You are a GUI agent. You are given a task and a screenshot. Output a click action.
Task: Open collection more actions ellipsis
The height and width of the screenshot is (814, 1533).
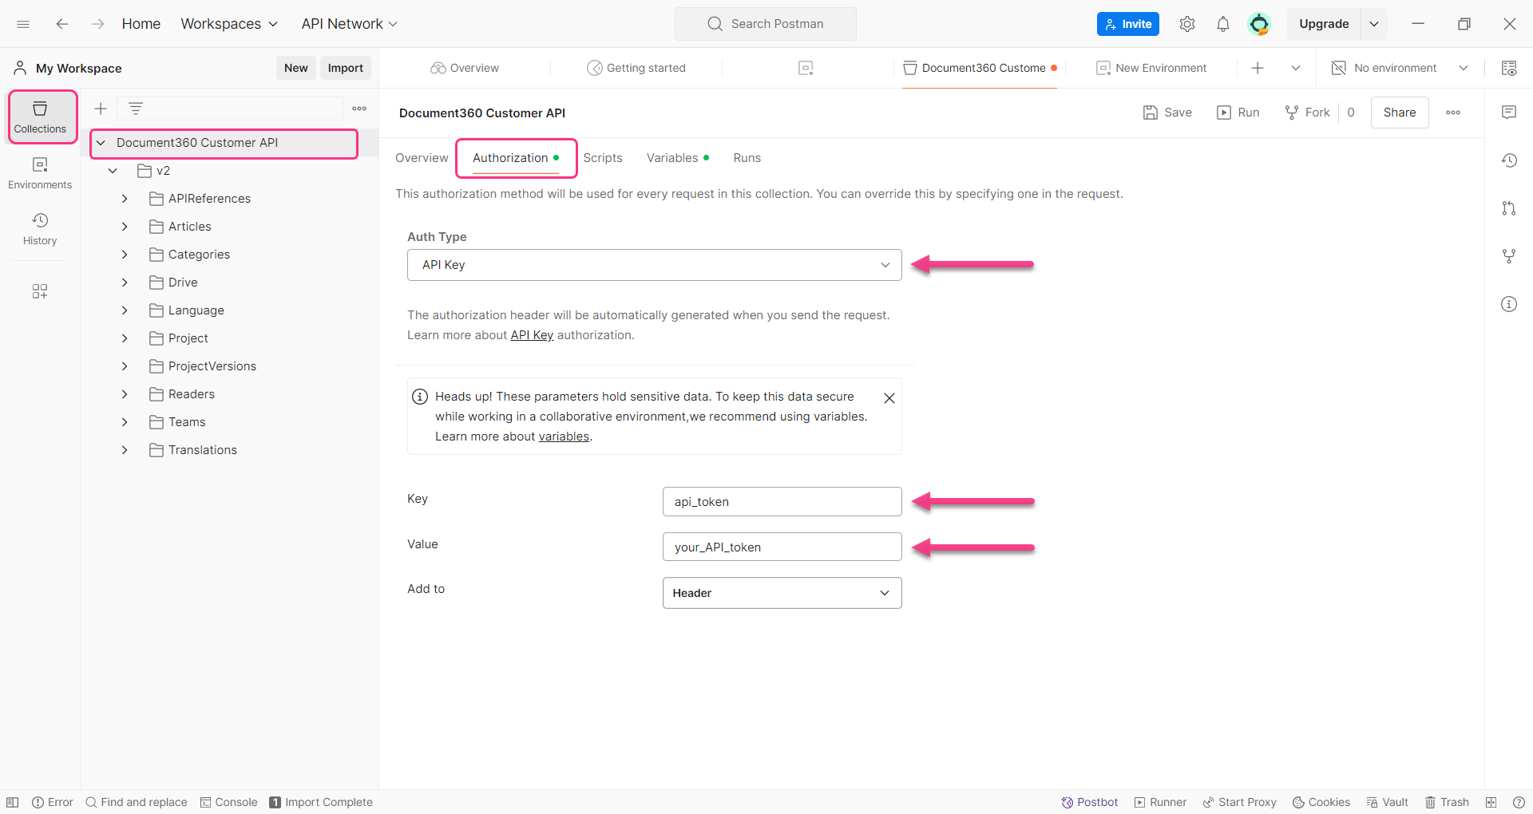pyautogui.click(x=1453, y=113)
